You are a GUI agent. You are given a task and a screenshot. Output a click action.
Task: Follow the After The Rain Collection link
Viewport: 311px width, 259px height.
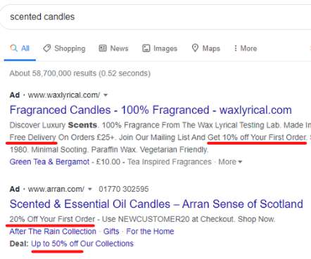tap(53, 232)
